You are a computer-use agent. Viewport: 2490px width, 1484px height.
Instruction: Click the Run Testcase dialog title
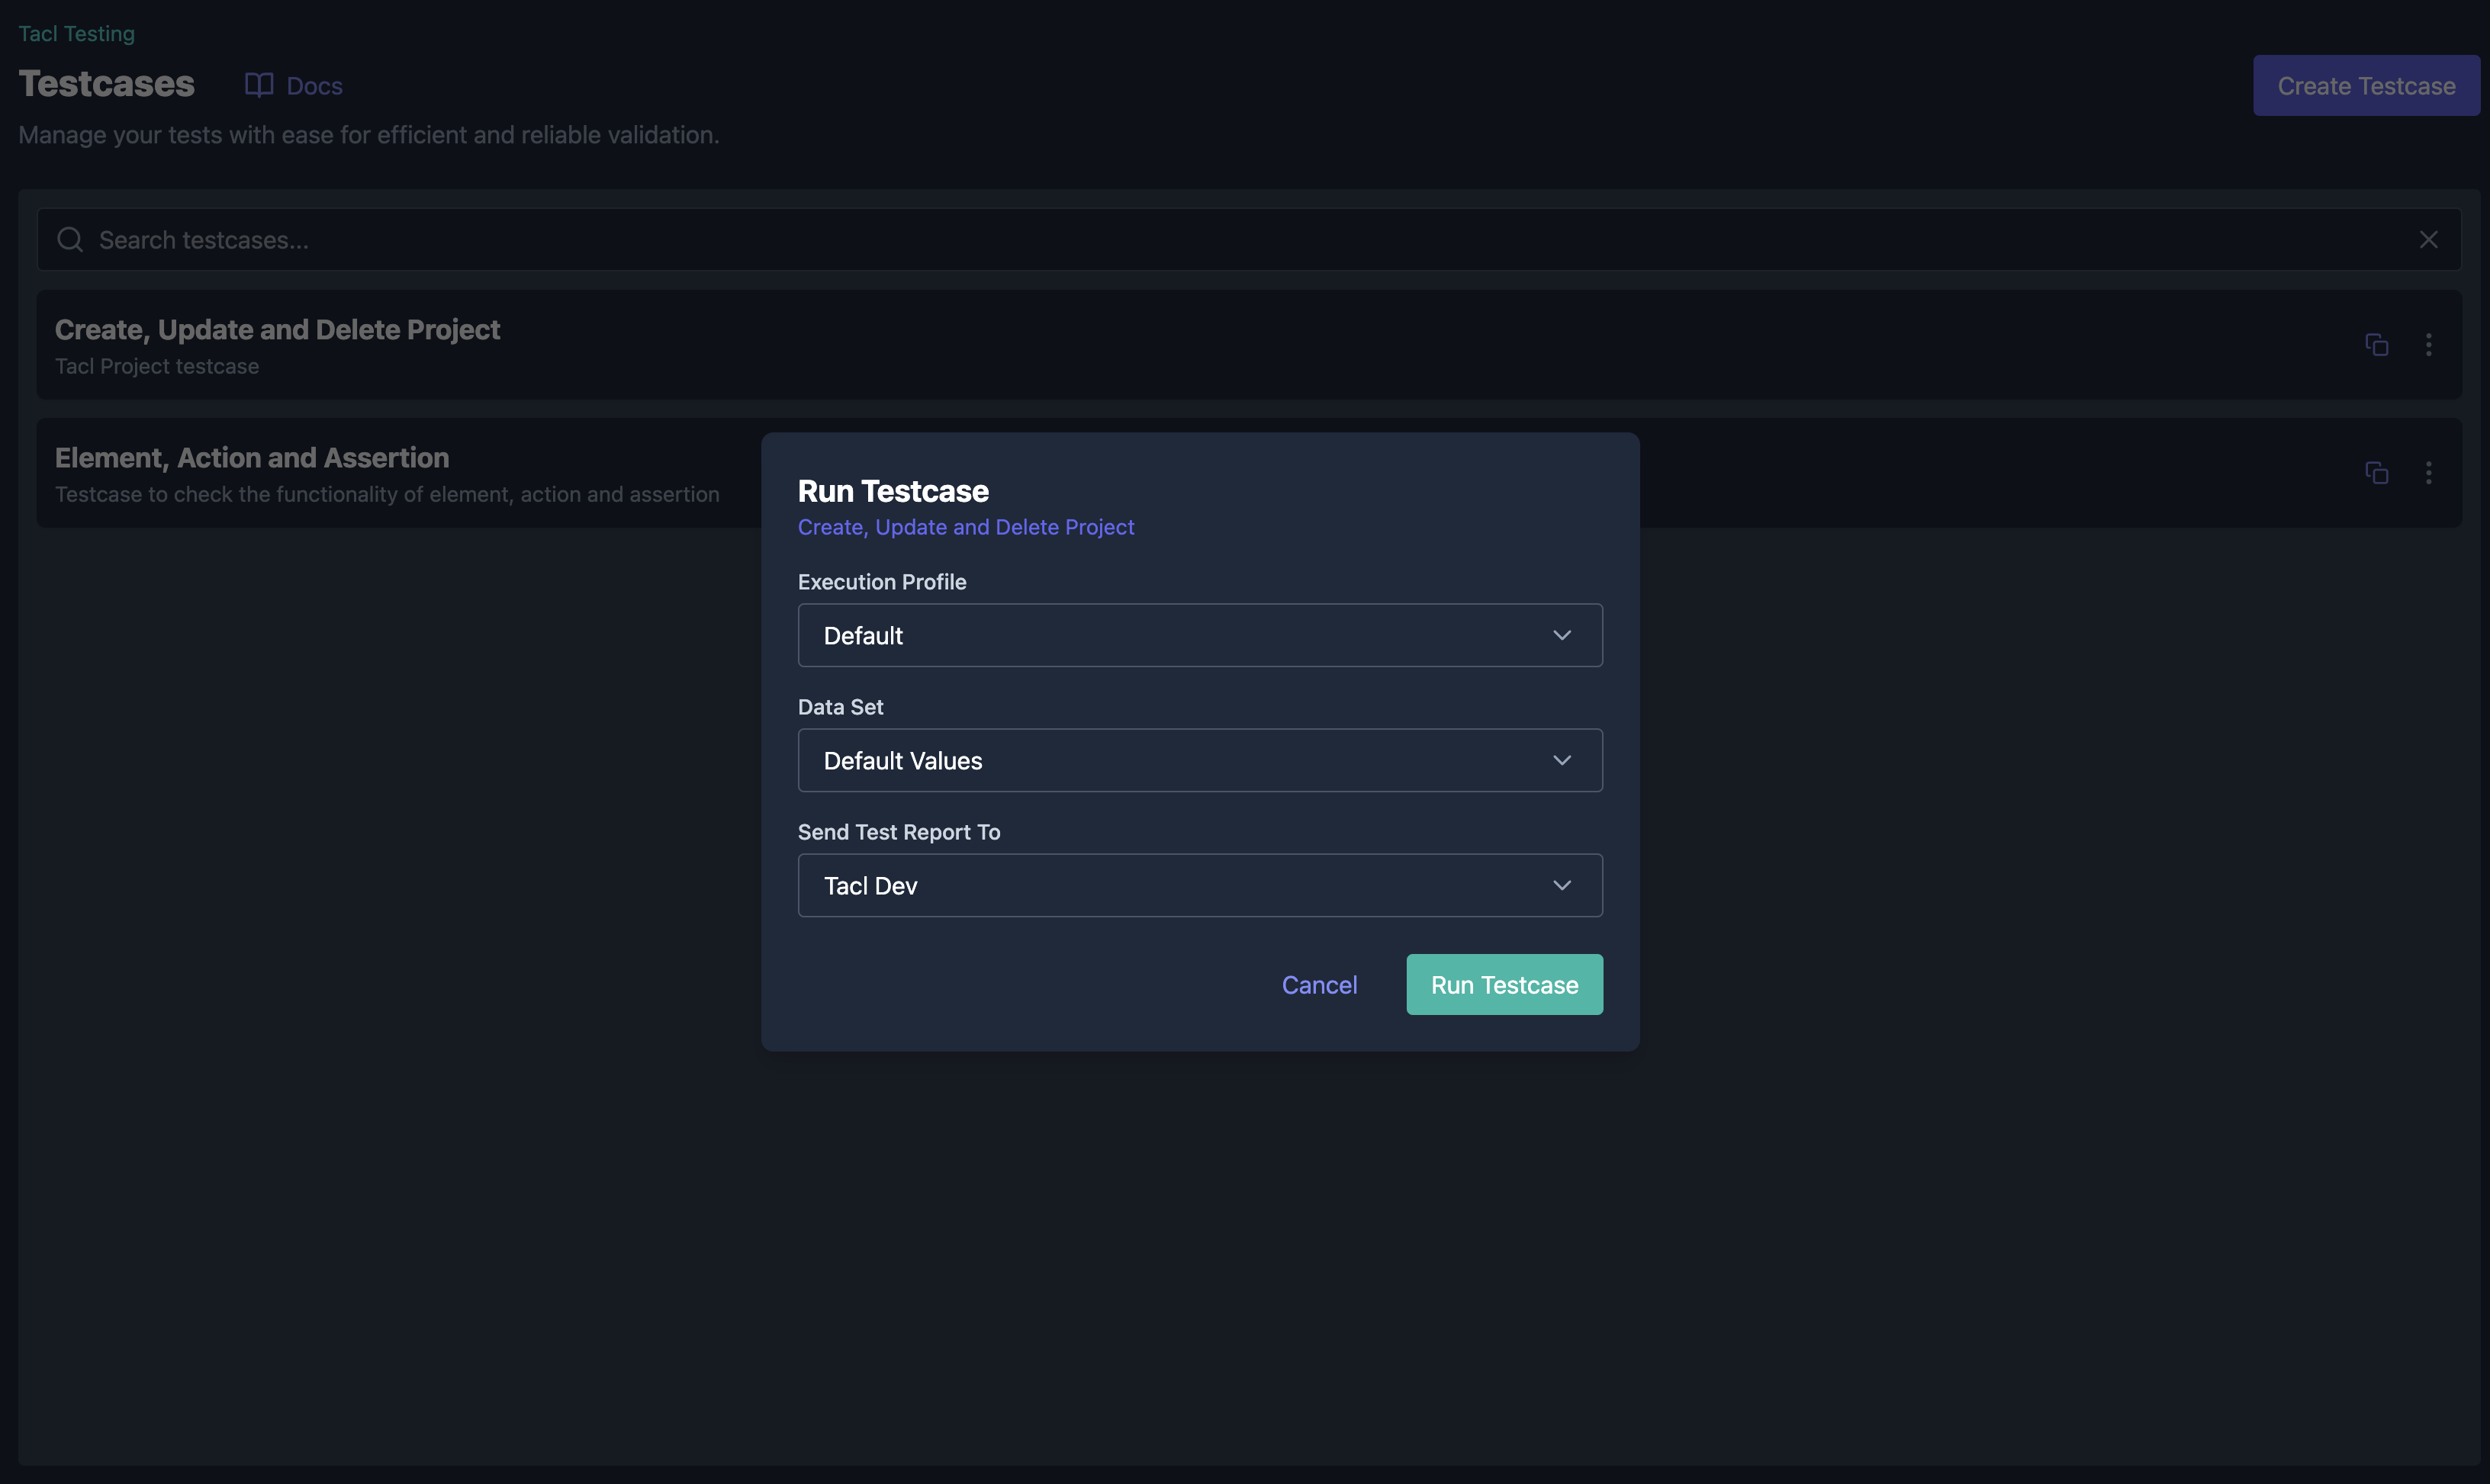tap(893, 491)
